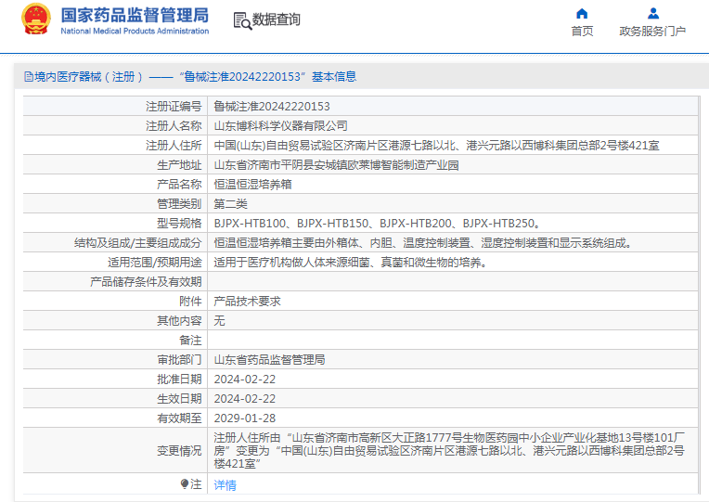Click 结构及组成 description value
Image resolution: width=709 pixels, height=502 pixels.
(x=423, y=243)
